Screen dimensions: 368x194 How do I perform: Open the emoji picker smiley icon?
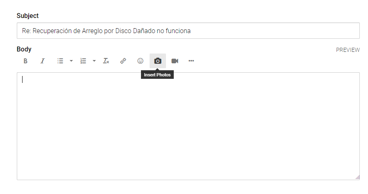[x=140, y=61]
